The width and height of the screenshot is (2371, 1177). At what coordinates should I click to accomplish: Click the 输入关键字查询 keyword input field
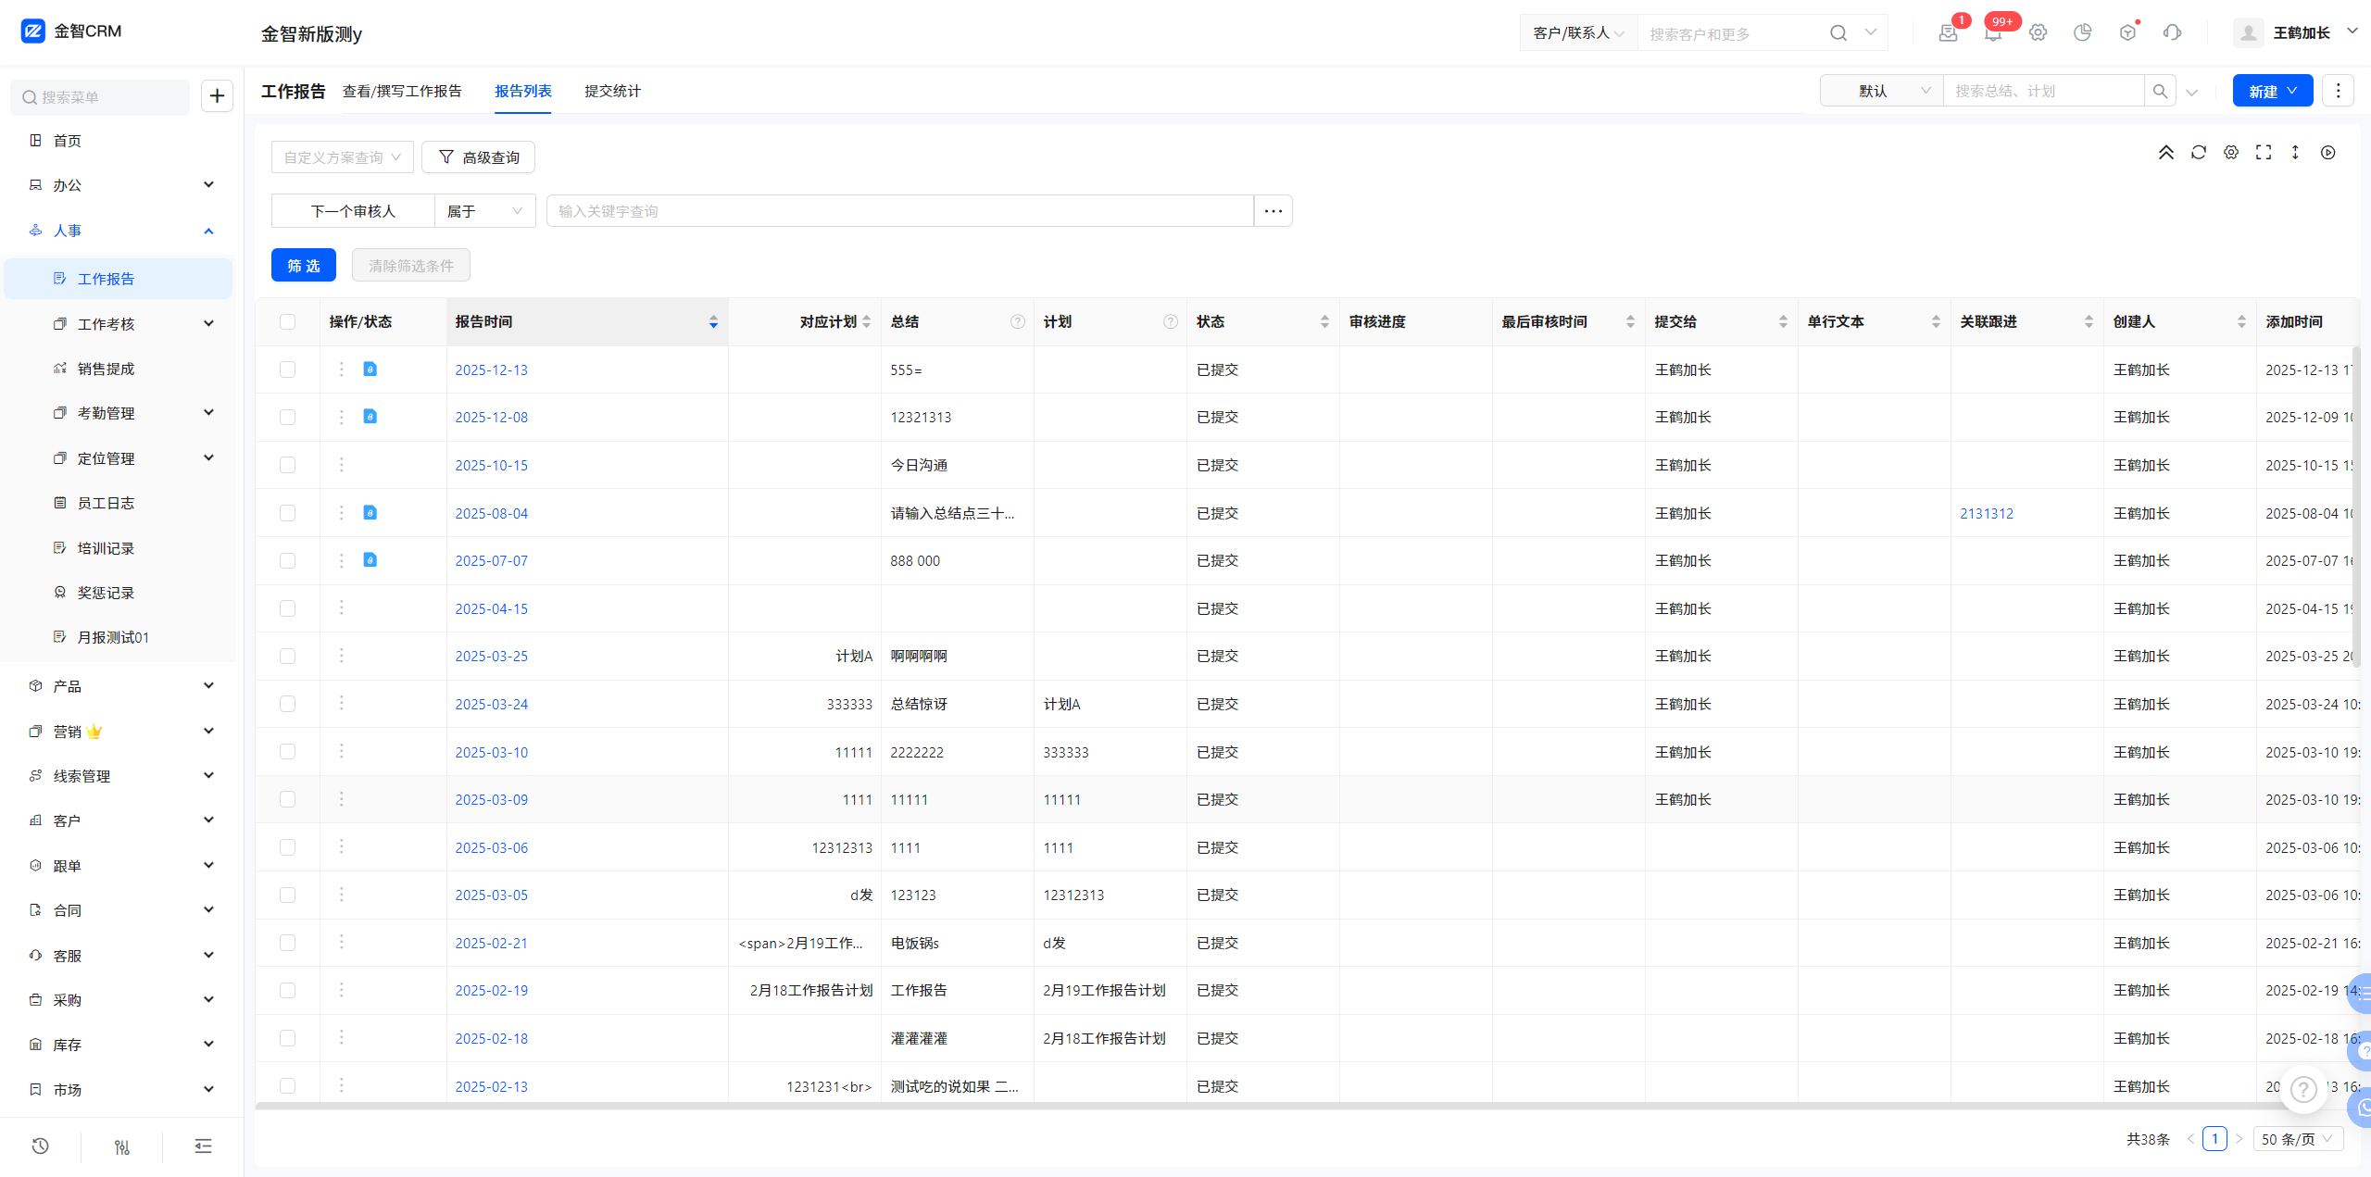pyautogui.click(x=898, y=211)
